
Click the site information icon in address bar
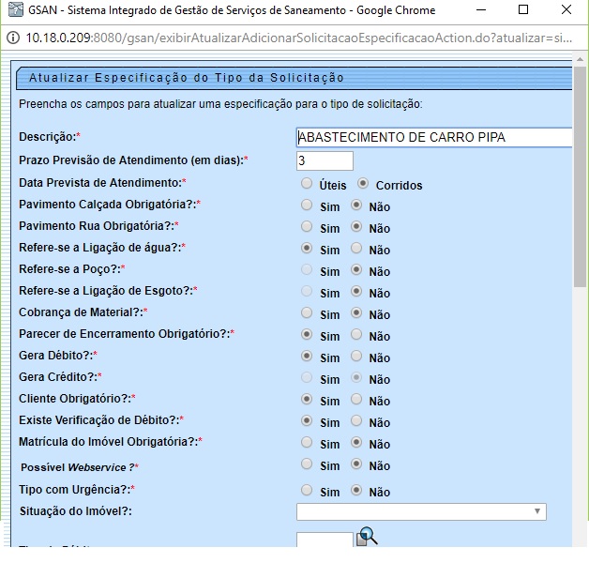[12, 38]
